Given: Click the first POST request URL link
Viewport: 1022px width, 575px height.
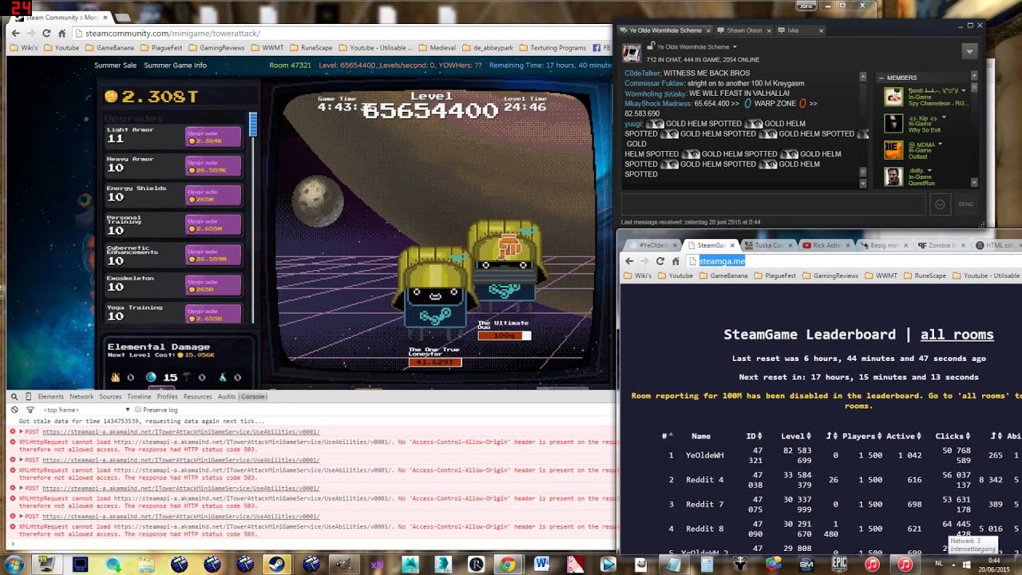Looking at the screenshot, I should tap(180, 432).
